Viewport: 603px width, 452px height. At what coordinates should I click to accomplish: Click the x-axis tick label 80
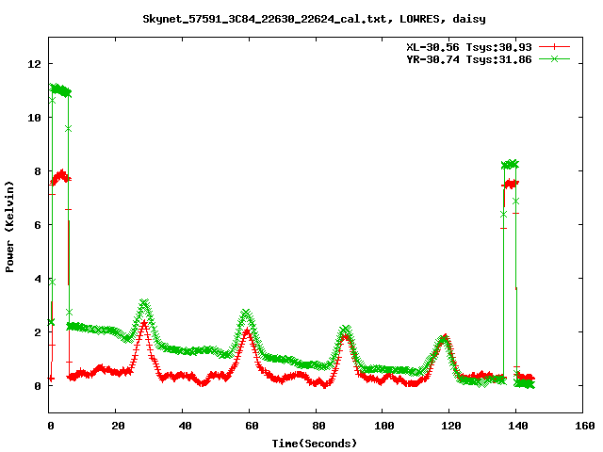[x=318, y=426]
